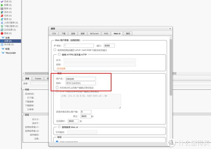The image size is (211, 149).
Task: Click the Options dialog vertical scrollbar
Action: pos(171,67)
